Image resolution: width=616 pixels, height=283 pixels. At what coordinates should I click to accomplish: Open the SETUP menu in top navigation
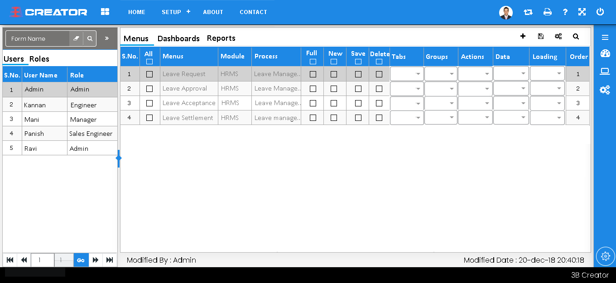point(171,12)
